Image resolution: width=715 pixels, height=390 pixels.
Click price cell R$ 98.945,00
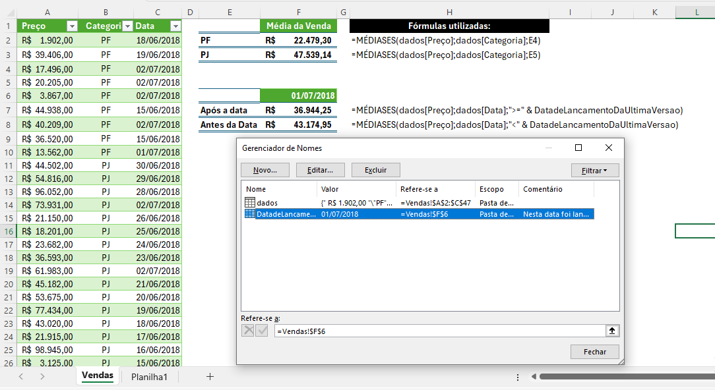47,350
